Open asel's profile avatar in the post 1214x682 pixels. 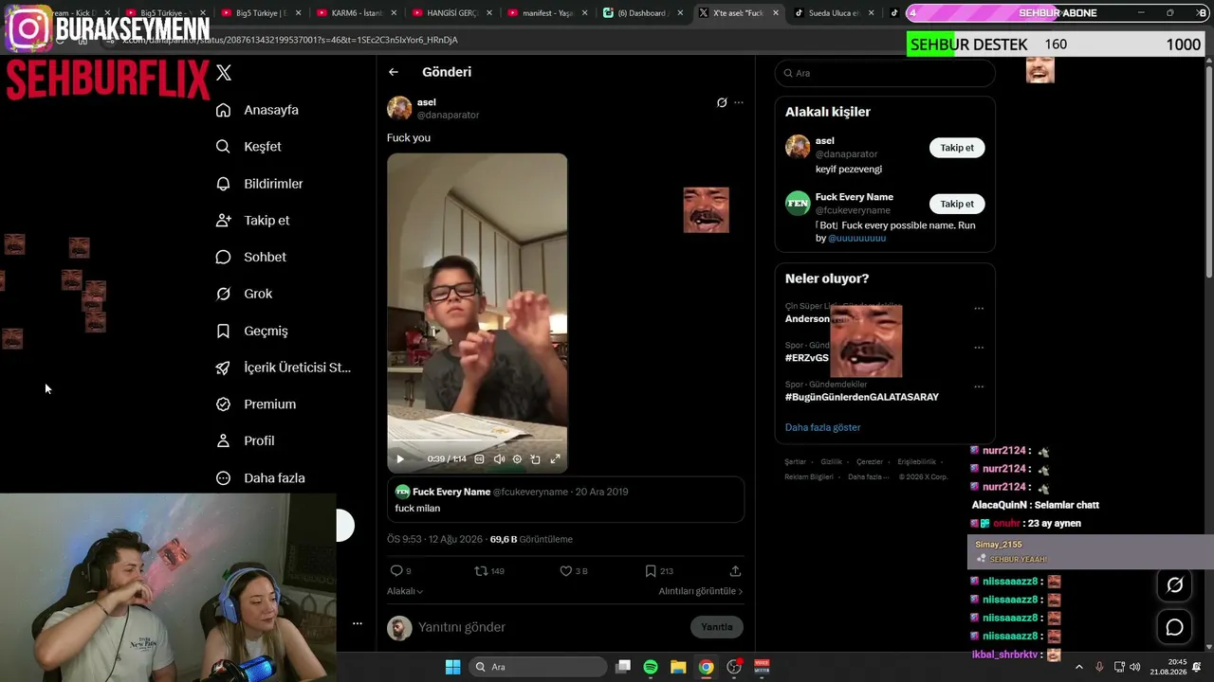click(399, 108)
